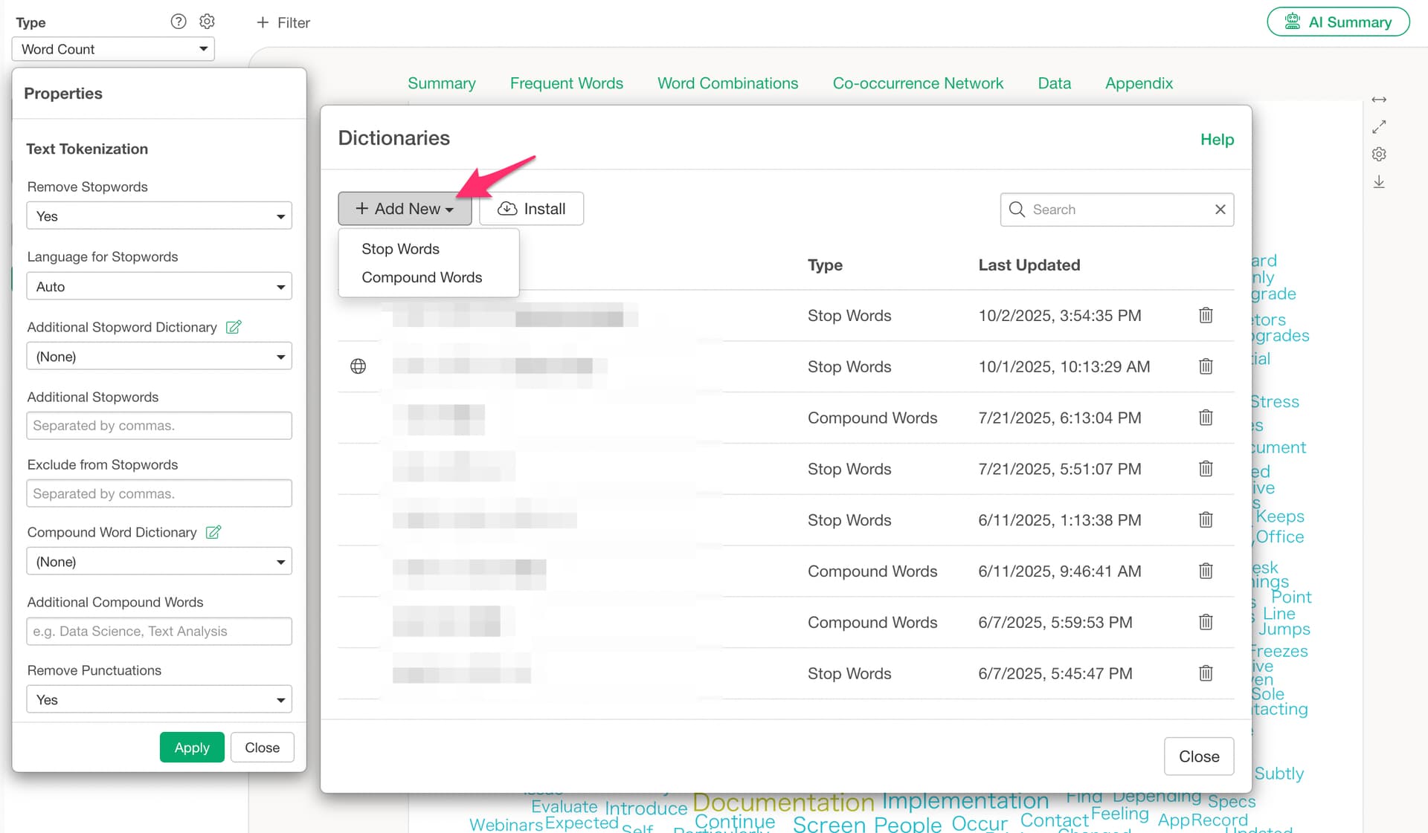
Task: Click the Additional Stopwords input field
Action: (x=159, y=426)
